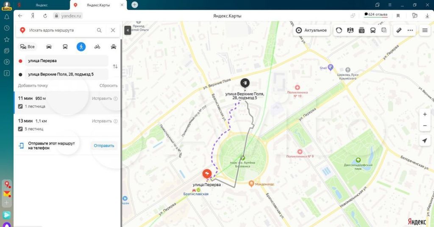This screenshot has width=434, height=227.
Task: Select the bicycle route mode icon
Action: pos(97,47)
